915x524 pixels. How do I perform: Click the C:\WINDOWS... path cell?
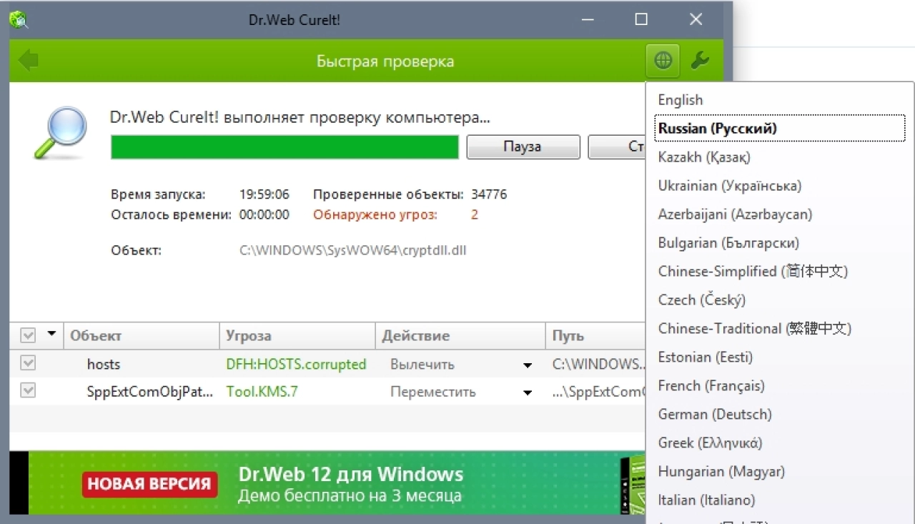click(x=598, y=364)
